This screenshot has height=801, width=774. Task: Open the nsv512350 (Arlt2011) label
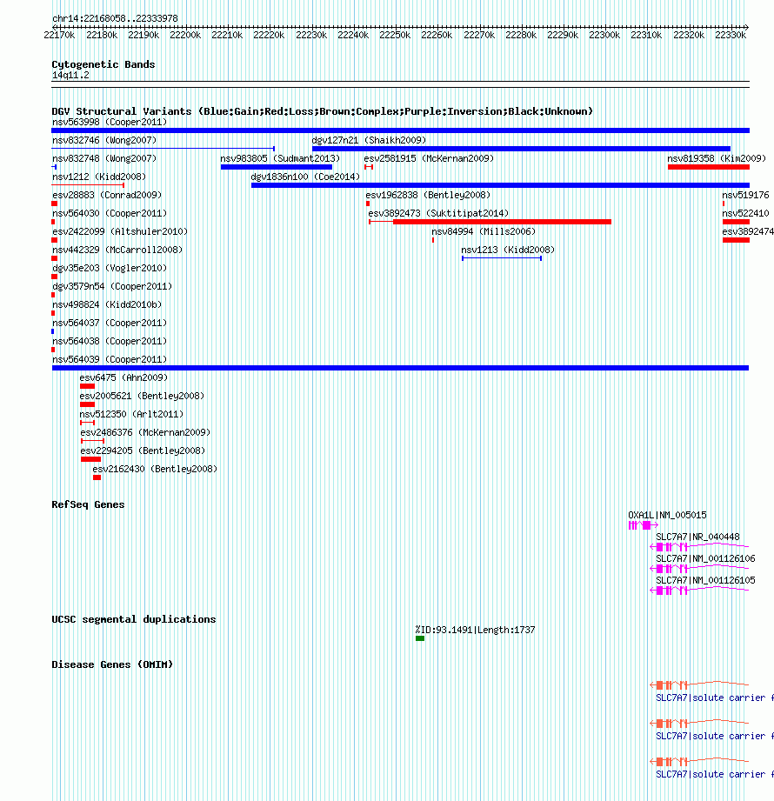point(131,415)
